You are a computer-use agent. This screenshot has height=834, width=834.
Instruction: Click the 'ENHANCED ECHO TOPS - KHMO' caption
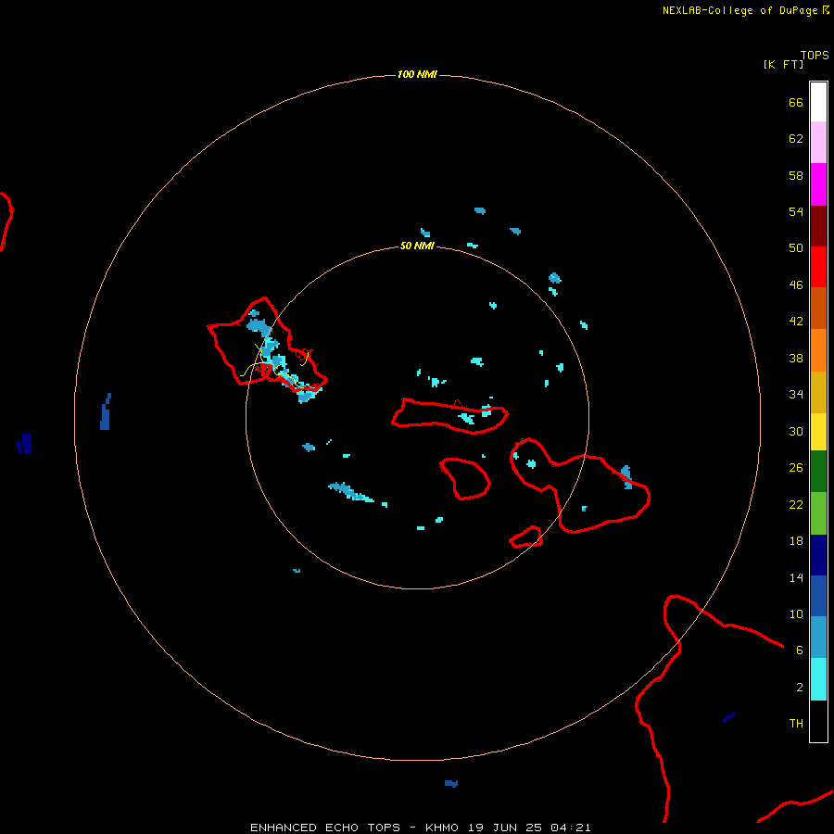point(354,828)
